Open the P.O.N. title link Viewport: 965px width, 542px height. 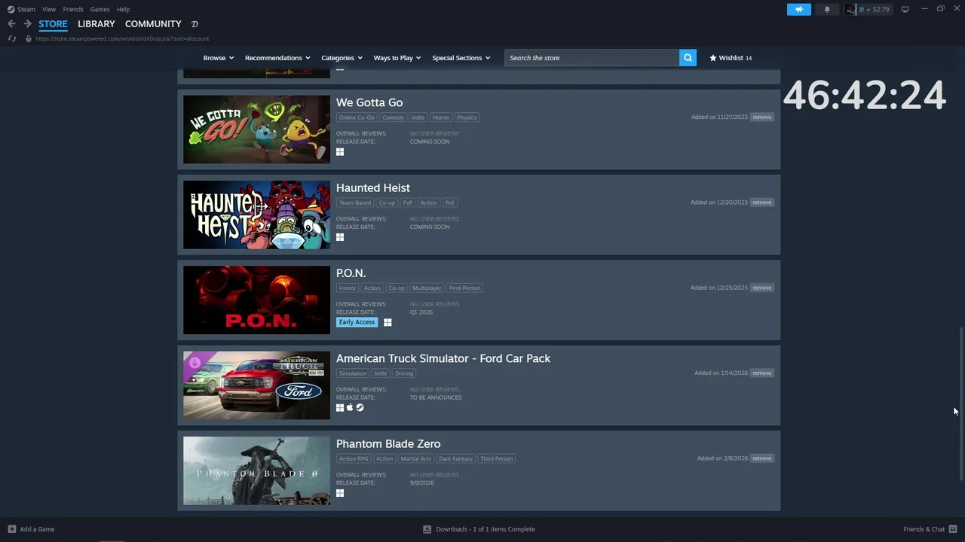(351, 273)
